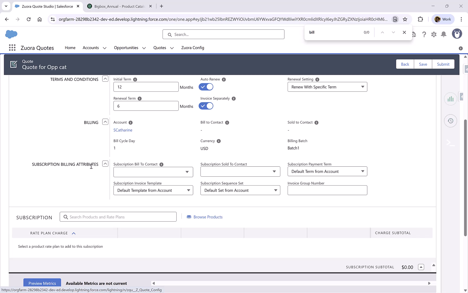Open the SCatharine account link
Image resolution: width=468 pixels, height=293 pixels.
(x=123, y=130)
